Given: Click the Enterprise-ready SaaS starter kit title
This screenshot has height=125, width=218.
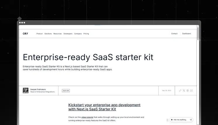Looking at the screenshot, I should click(88, 57).
